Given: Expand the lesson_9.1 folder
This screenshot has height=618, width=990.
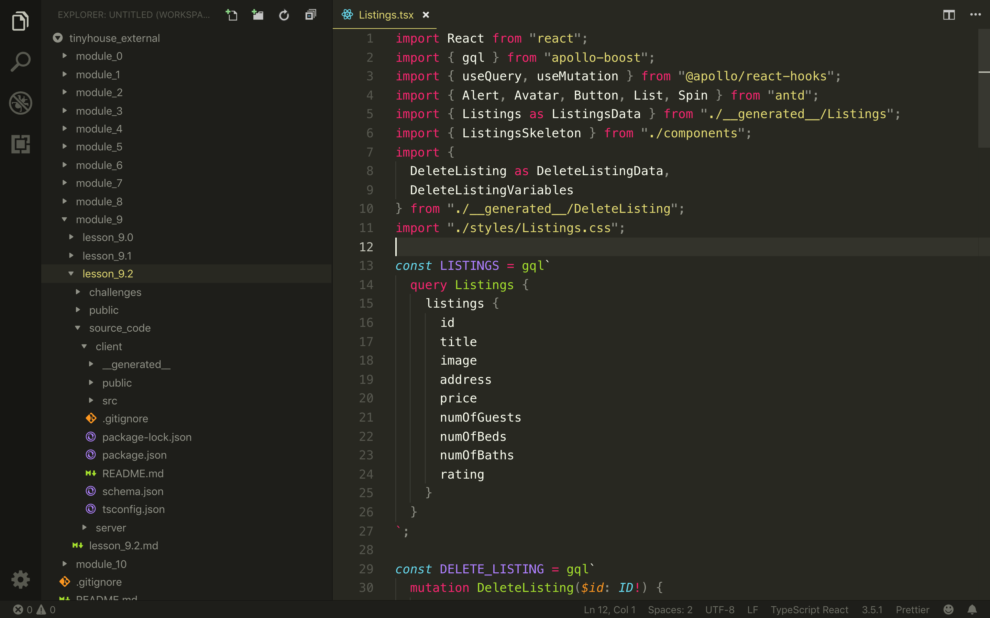Looking at the screenshot, I should 107,256.
